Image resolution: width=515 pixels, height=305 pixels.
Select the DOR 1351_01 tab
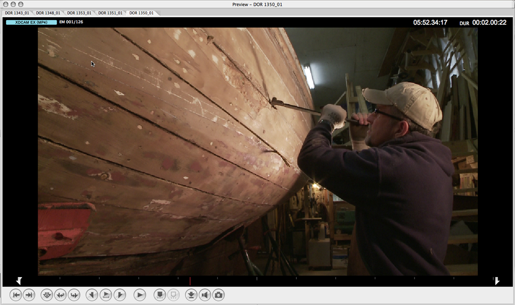110,13
